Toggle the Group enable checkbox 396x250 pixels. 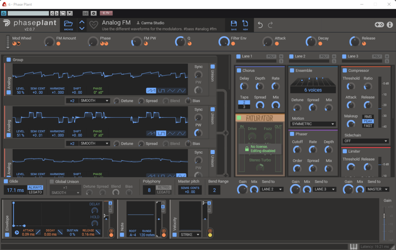(x=9, y=60)
